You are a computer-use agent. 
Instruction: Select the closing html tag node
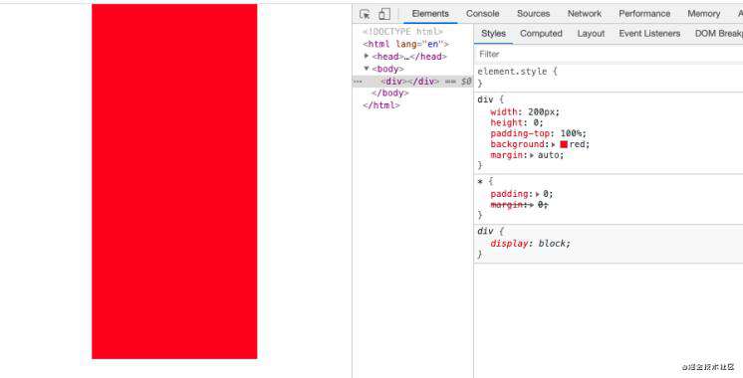click(381, 105)
